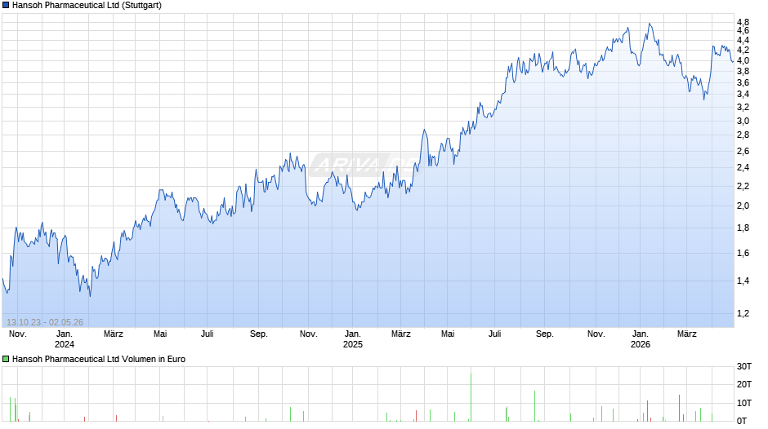
Task: Click the 4,4 price axis label
Action: coord(743,40)
